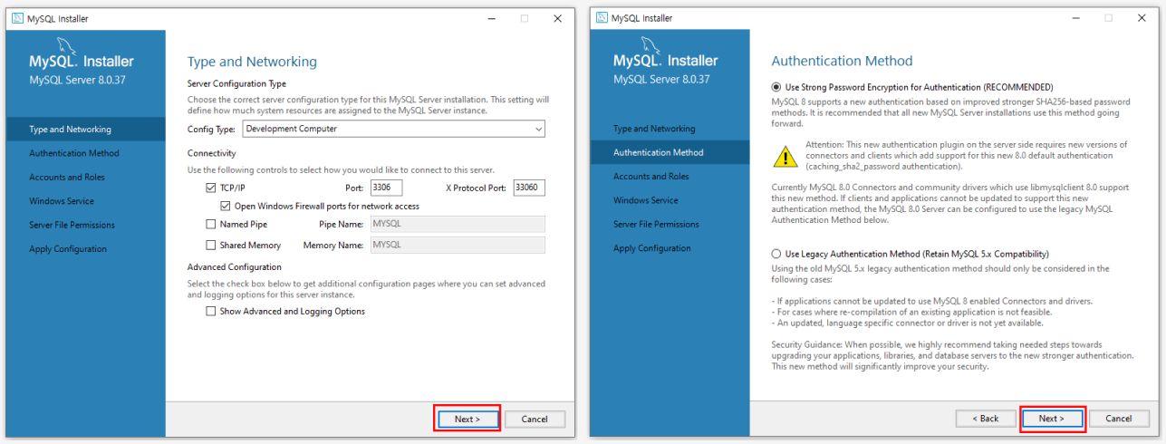Uncheck the TCP/IP checkbox
Viewport: 1166px width, 444px height.
[x=211, y=188]
